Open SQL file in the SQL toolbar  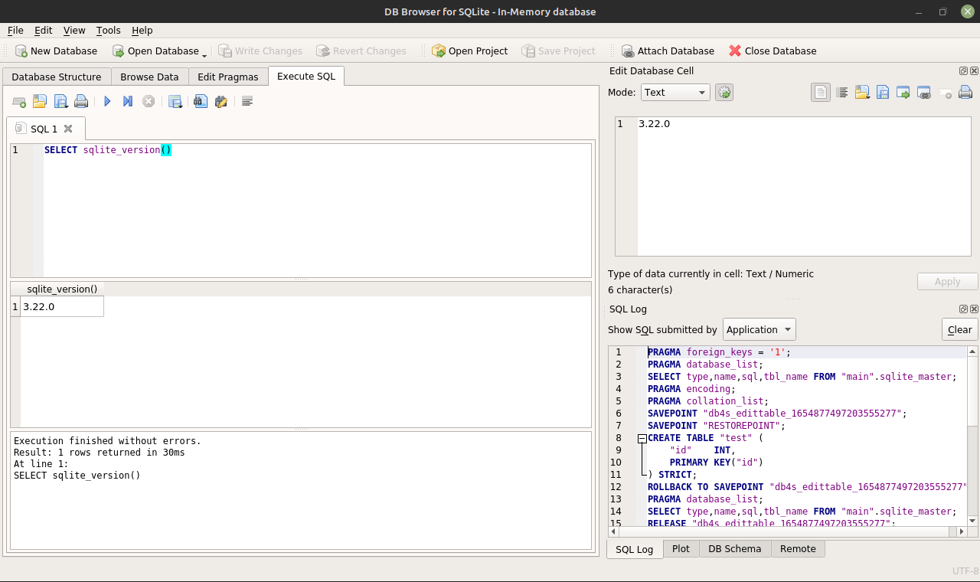pyautogui.click(x=39, y=100)
